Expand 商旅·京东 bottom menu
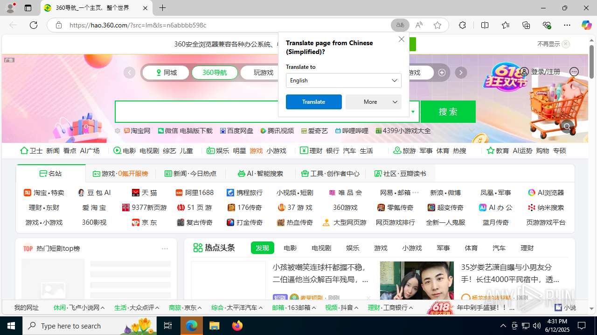The image size is (597, 335). click(x=185, y=308)
